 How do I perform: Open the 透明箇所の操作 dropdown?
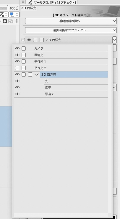click(x=71, y=21)
